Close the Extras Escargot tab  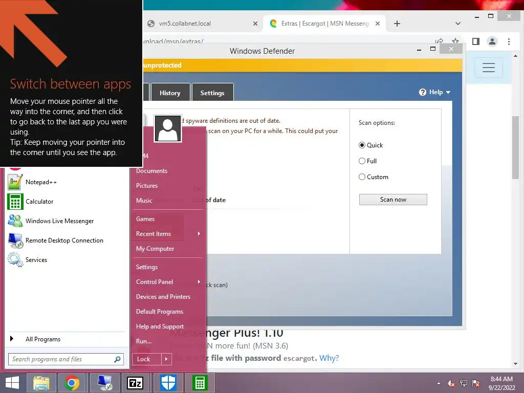click(377, 24)
